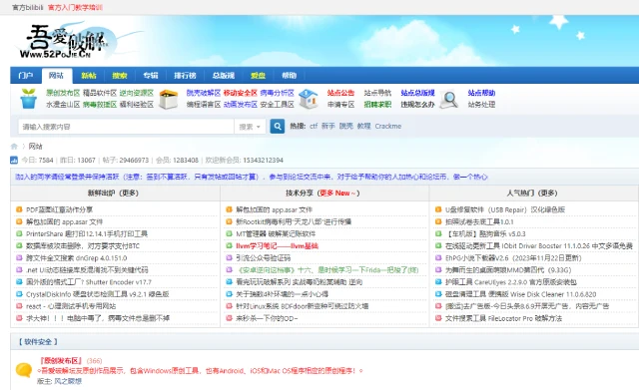Viewport: 639px width, 390px height.
Task: Click orange icon beside 新Rootkit病毒 post
Action: 229,221
